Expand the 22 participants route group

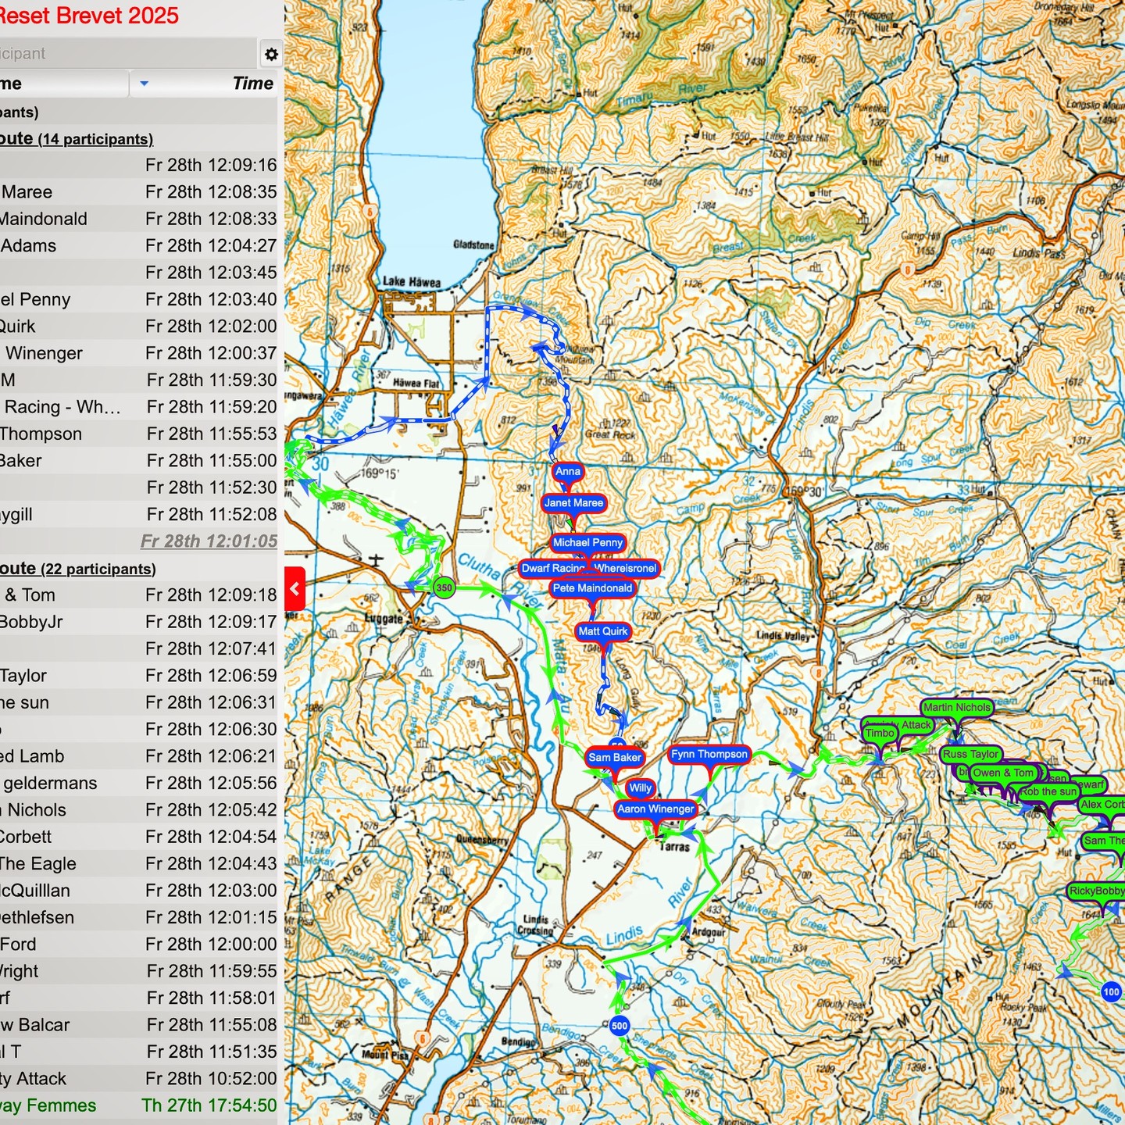(x=78, y=569)
